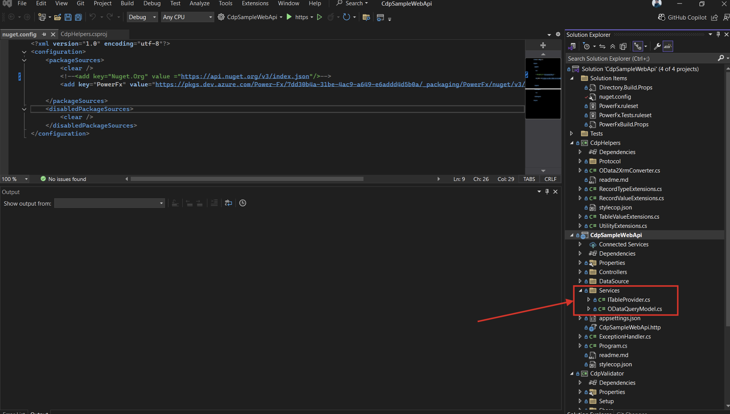
Task: Click the code minimap overview
Action: [543, 88]
